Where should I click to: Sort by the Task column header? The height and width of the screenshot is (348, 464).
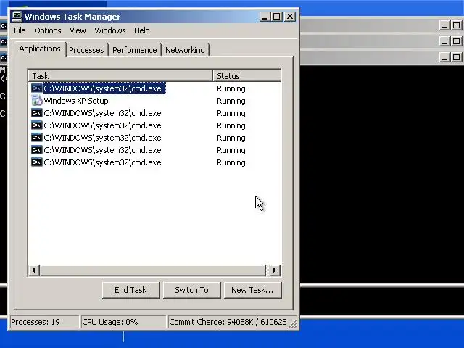[x=120, y=75]
